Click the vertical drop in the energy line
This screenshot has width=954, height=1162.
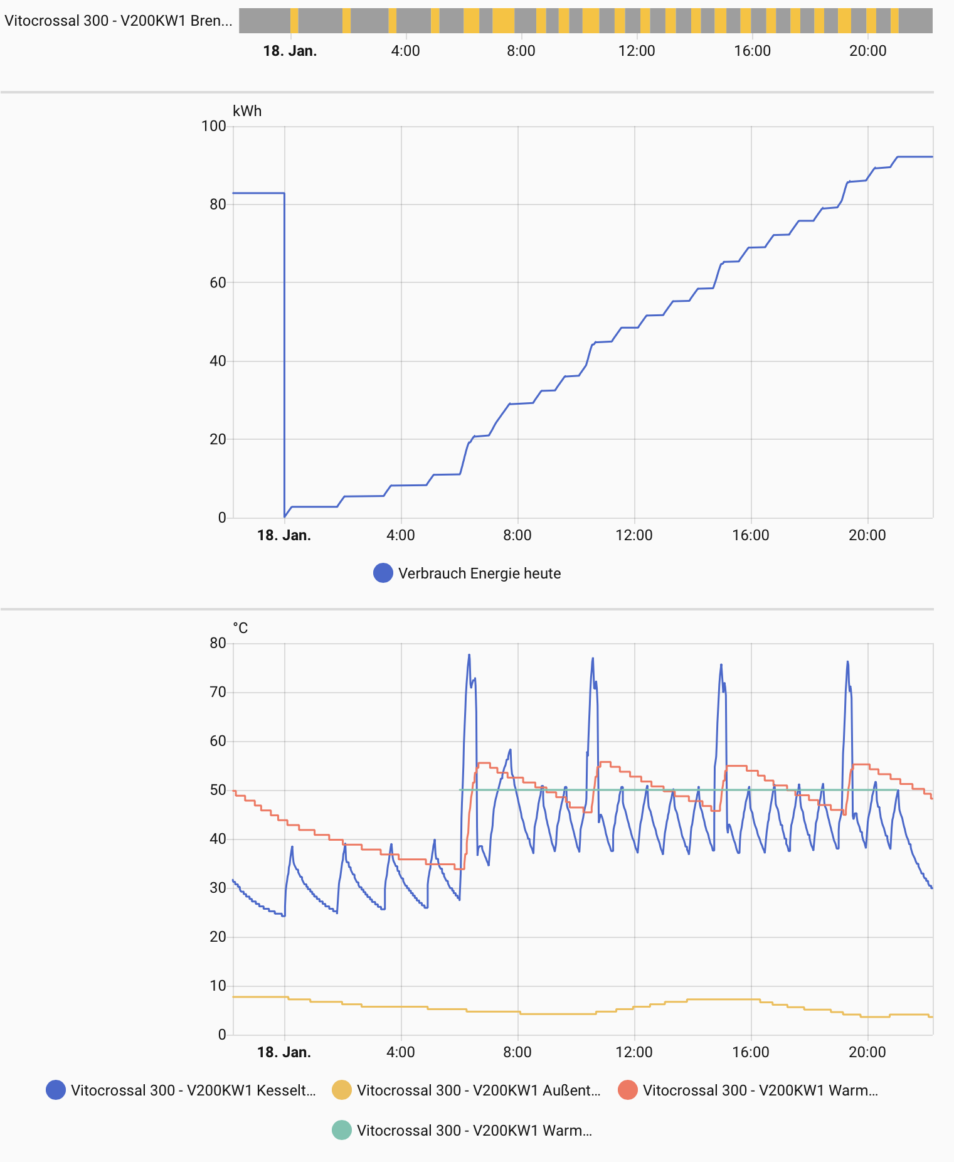click(284, 351)
